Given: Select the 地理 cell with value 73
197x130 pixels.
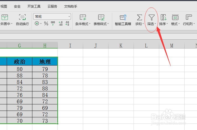Looking at the screenshot, I should click(x=45, y=121).
